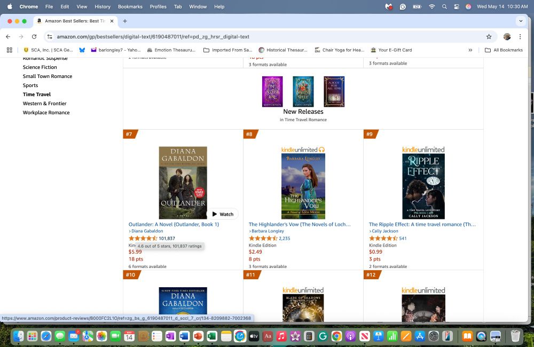
Task: Launch Safari from the Dock
Action: 46,336
